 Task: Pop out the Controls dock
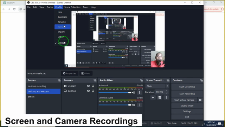pyautogui.click(x=201, y=80)
